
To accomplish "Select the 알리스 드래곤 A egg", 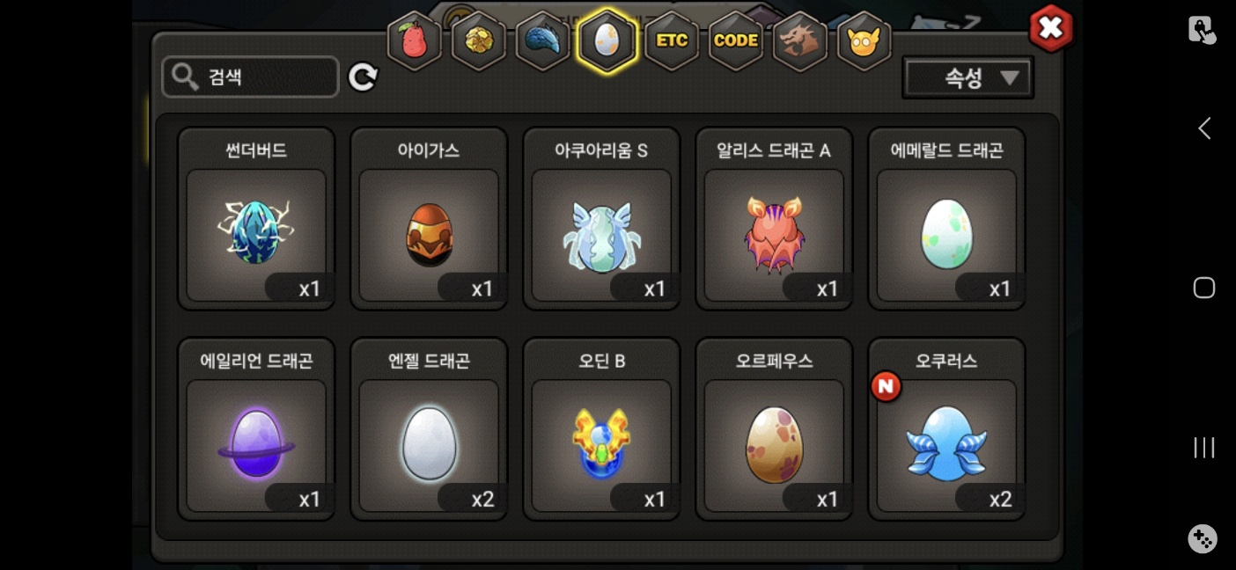I will pos(774,219).
